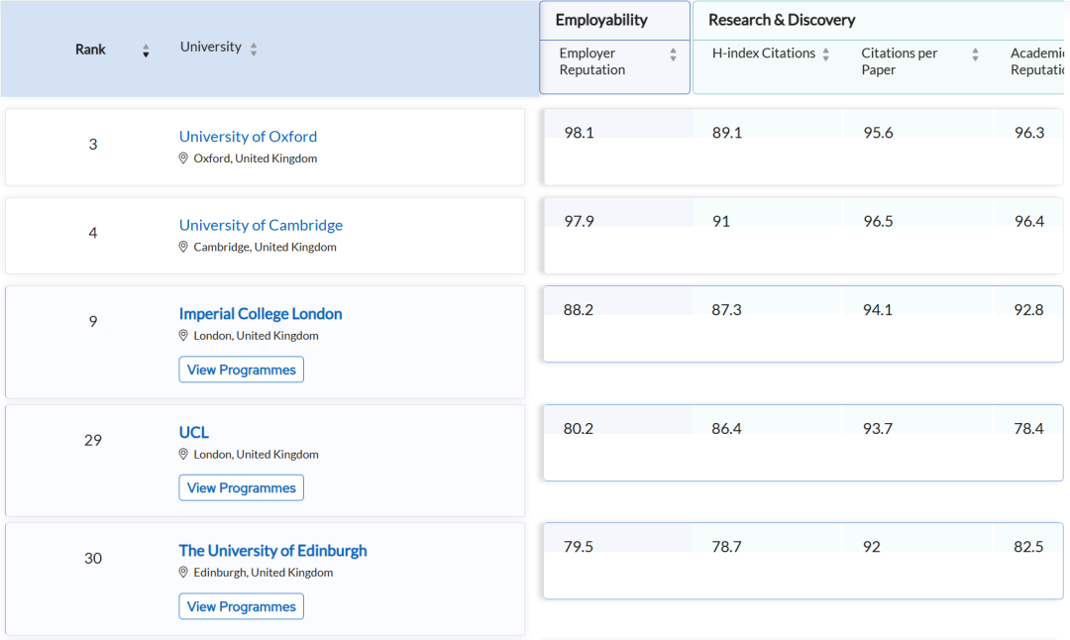
Task: Click location pin under UCL
Action: pos(183,455)
